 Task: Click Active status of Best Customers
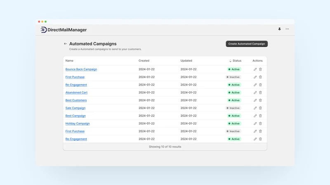pyautogui.click(x=234, y=100)
